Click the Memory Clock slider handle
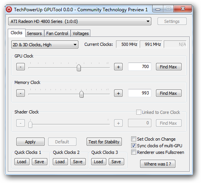The width and height of the screenshot is (201, 183). (81, 94)
